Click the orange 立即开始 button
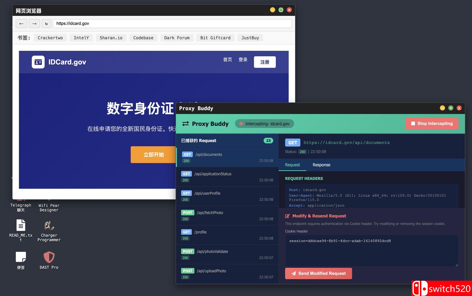The image size is (472, 296). tap(154, 155)
